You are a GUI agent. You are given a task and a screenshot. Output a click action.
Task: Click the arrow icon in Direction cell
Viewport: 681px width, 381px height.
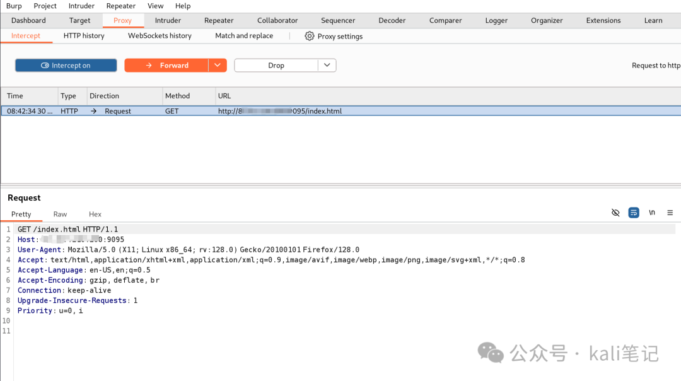[x=93, y=111]
